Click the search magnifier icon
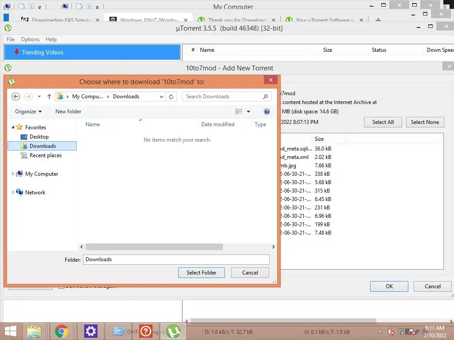 (265, 97)
